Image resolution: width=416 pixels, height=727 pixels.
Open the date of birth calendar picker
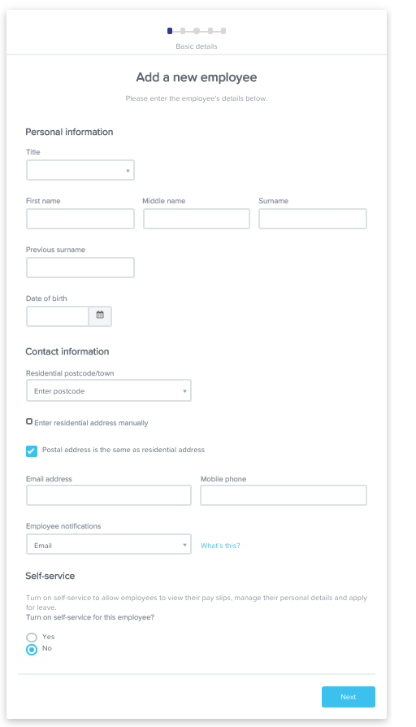(100, 316)
